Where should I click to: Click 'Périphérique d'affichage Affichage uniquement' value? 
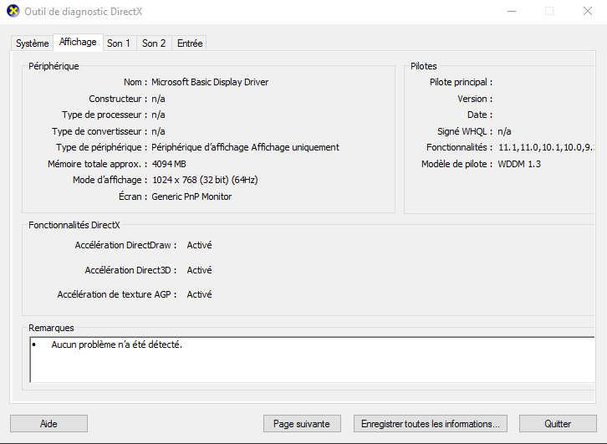(246, 147)
